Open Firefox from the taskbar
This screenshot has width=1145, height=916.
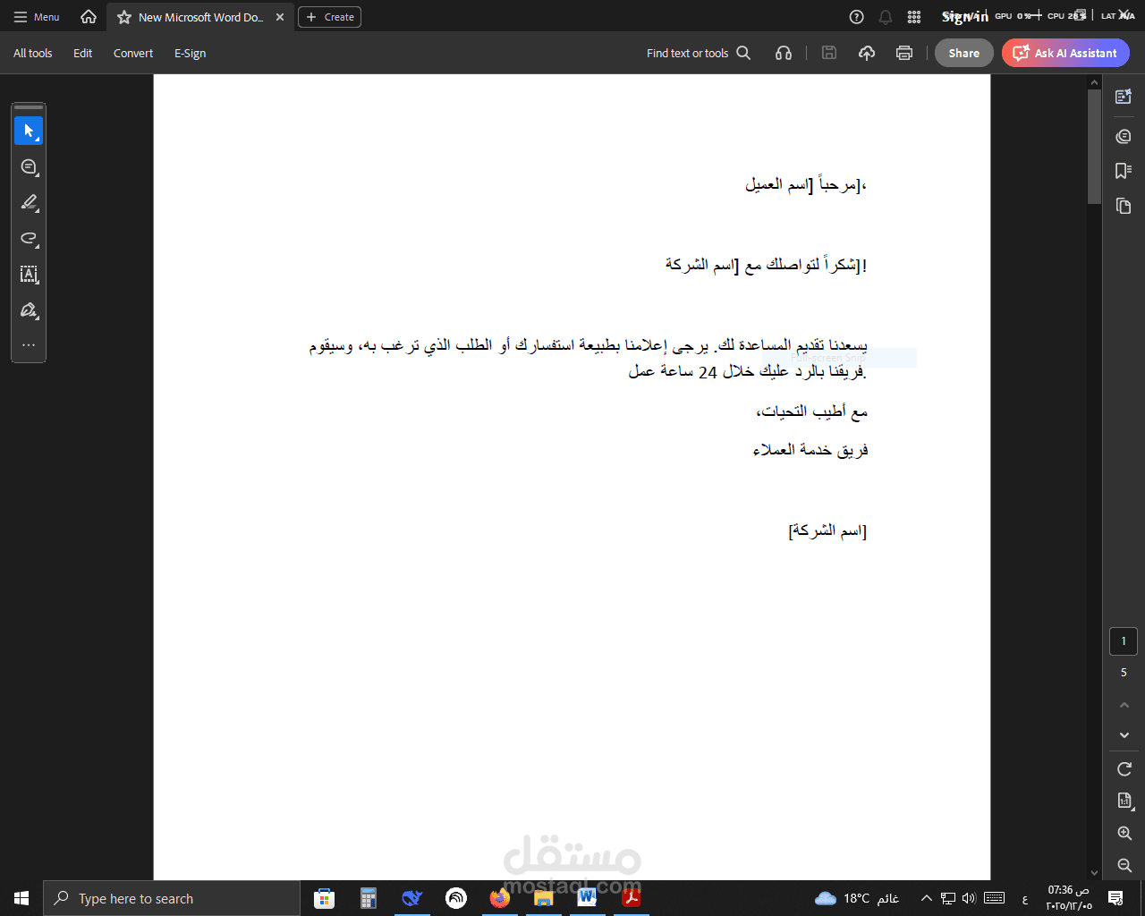499,898
